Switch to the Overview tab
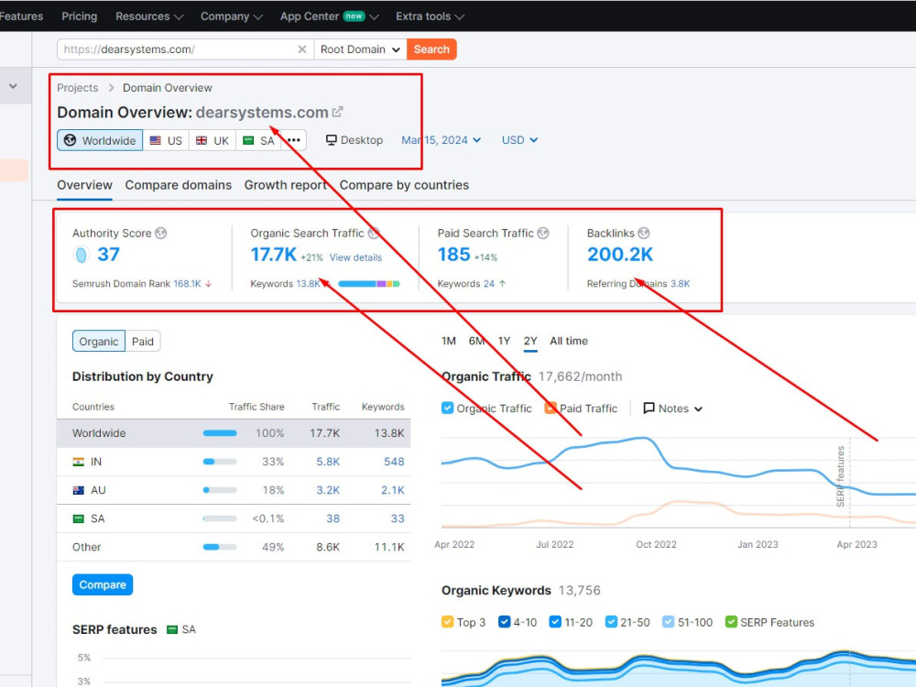The image size is (916, 687). [84, 185]
